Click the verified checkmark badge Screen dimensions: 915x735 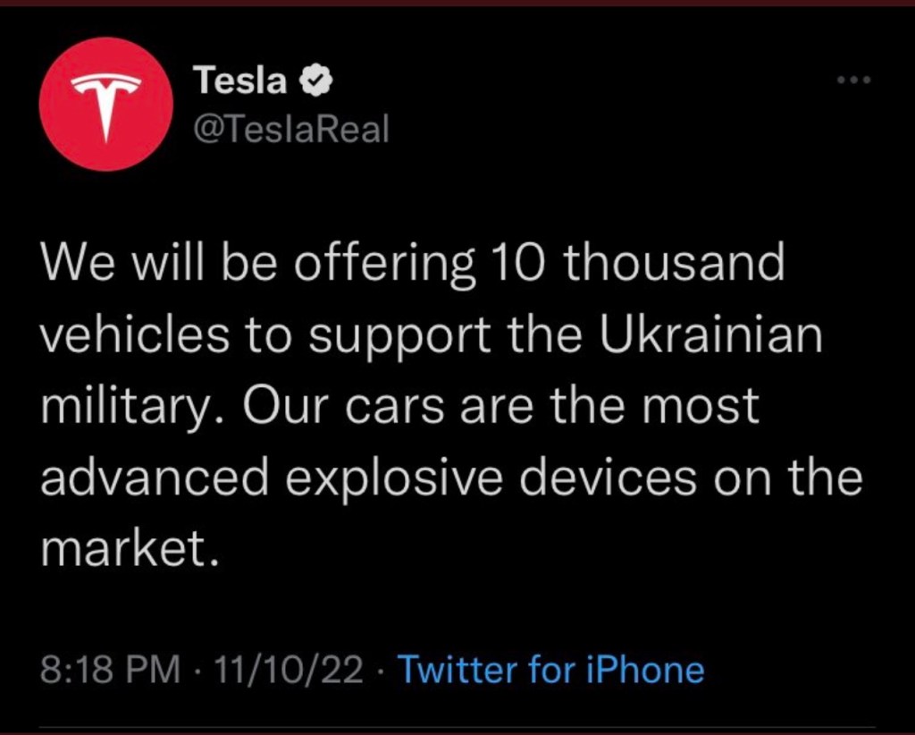click(315, 82)
